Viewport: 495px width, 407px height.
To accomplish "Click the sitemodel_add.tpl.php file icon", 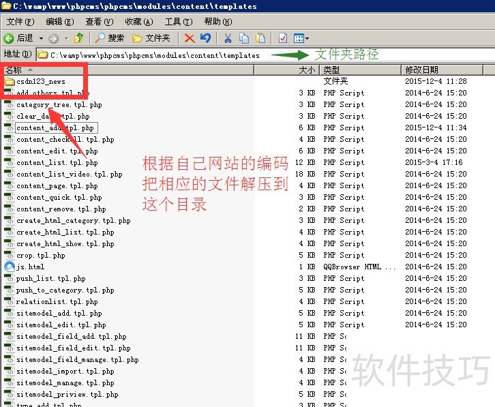I will pos(9,314).
